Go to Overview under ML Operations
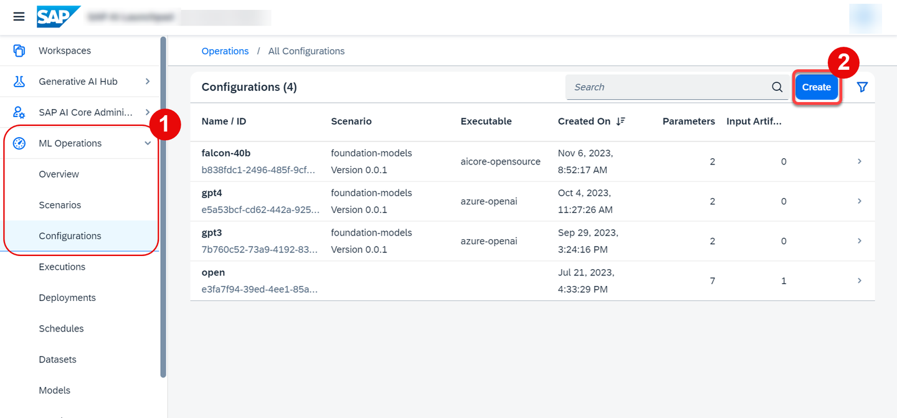The image size is (897, 418). (59, 174)
